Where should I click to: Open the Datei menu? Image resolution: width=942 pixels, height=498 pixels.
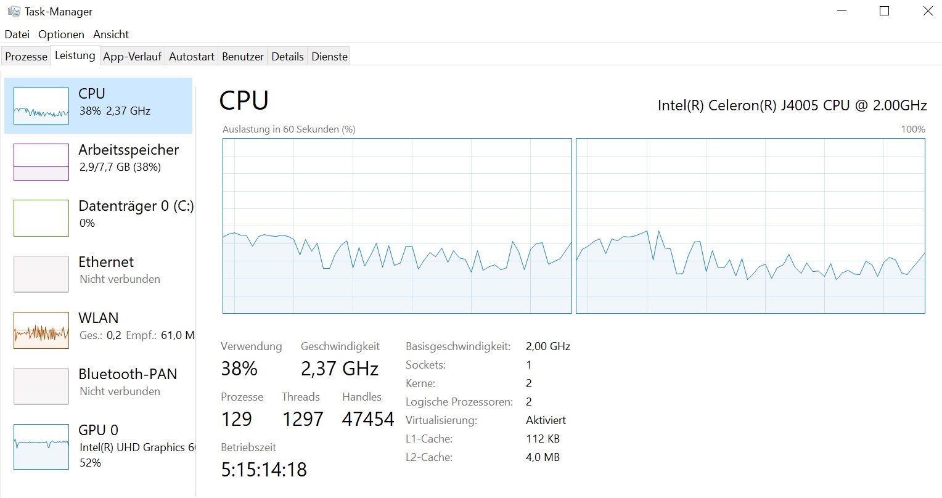click(x=17, y=35)
